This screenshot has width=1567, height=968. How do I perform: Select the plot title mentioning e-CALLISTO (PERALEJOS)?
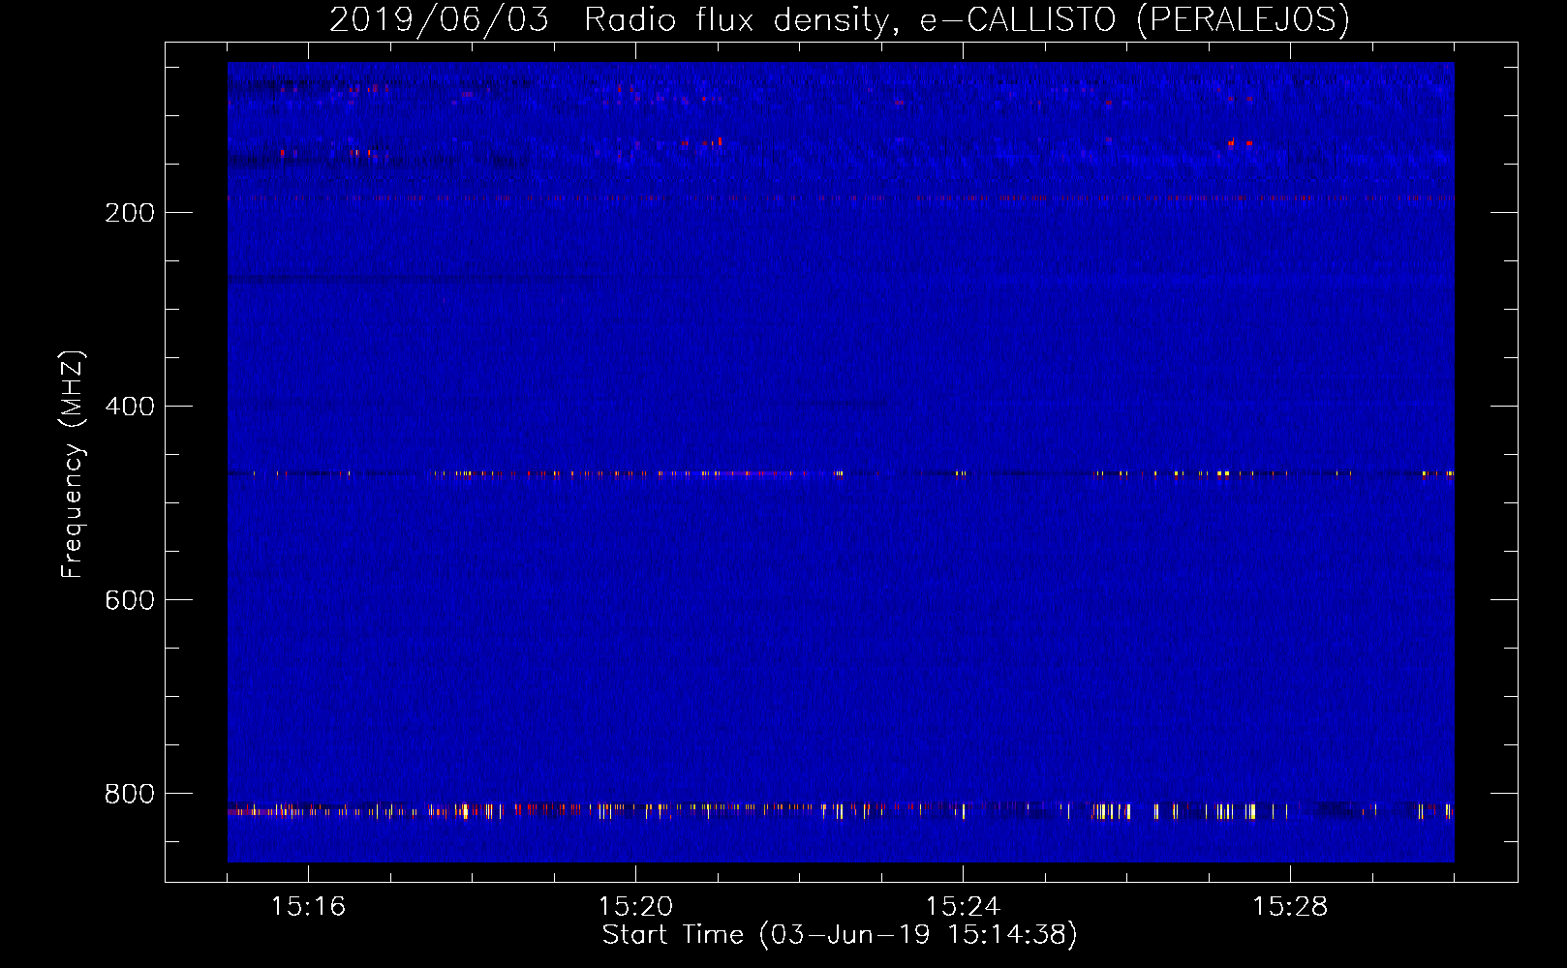pos(839,19)
